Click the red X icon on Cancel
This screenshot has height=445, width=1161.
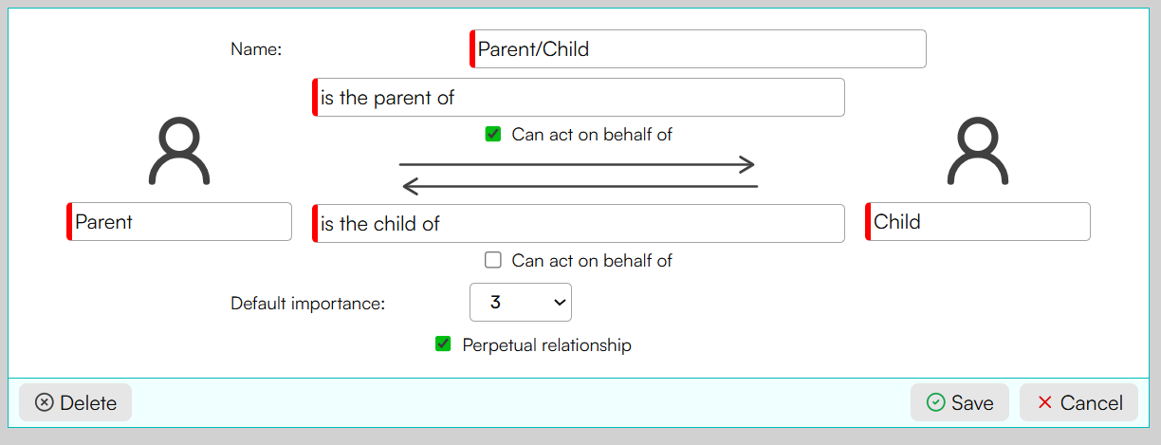click(1045, 402)
